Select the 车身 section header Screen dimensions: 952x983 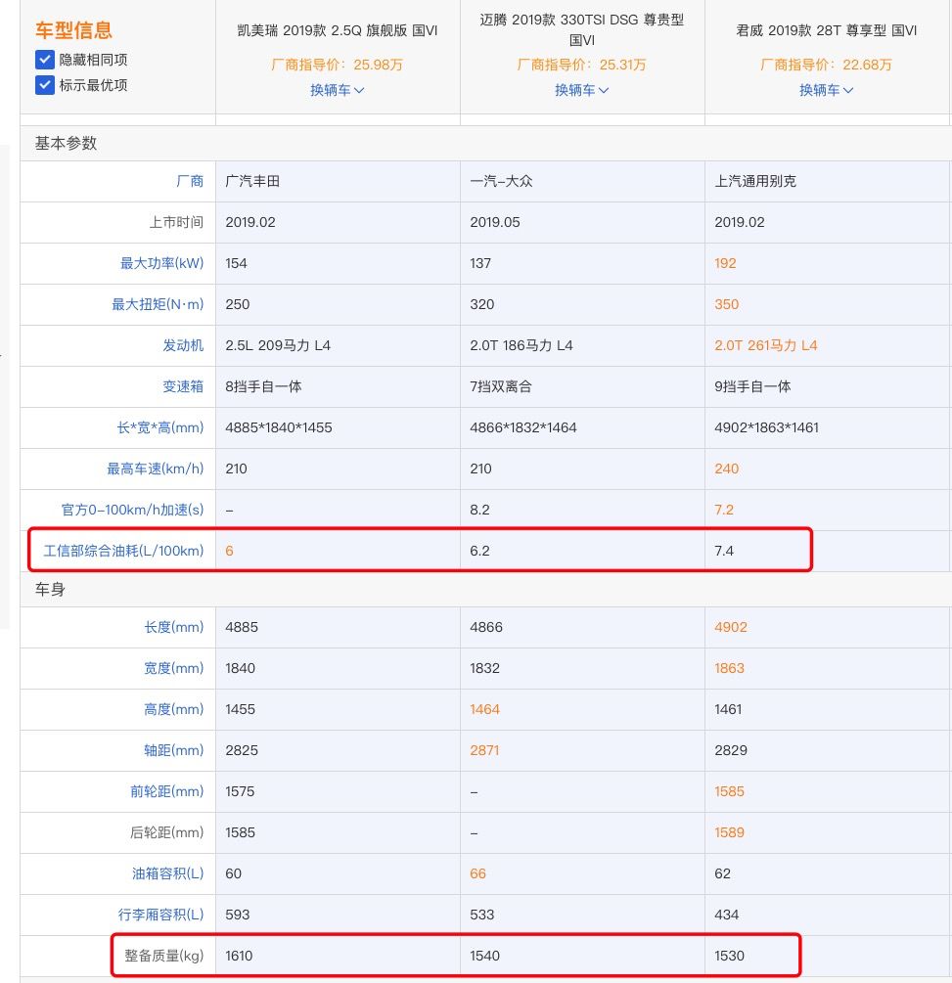pyautogui.click(x=50, y=589)
